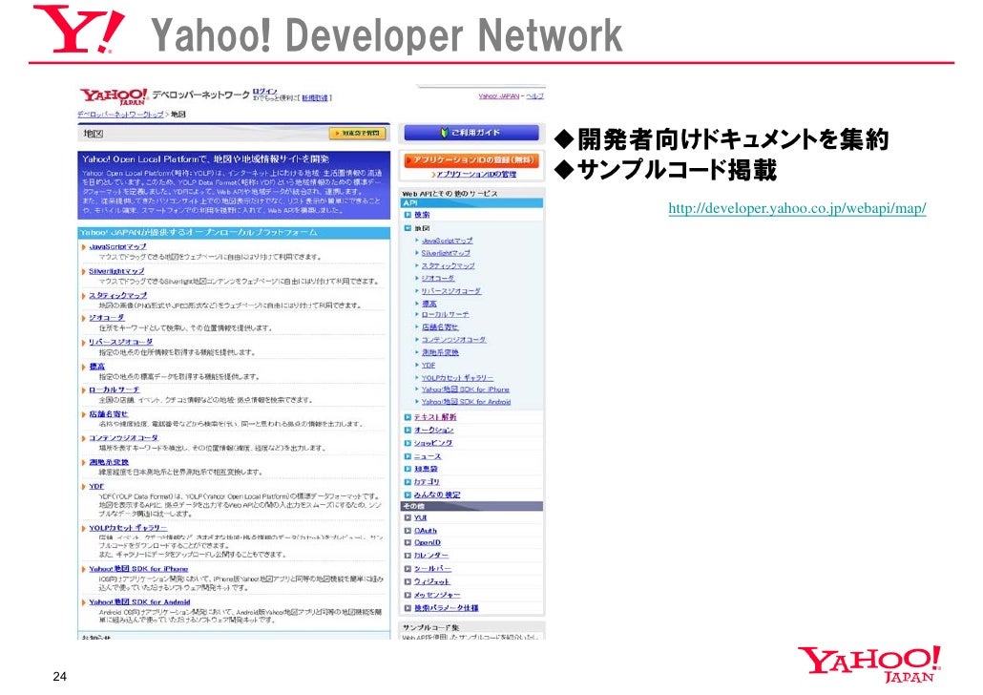Open 店舗名寄せ in the sidebar tree

(x=439, y=326)
